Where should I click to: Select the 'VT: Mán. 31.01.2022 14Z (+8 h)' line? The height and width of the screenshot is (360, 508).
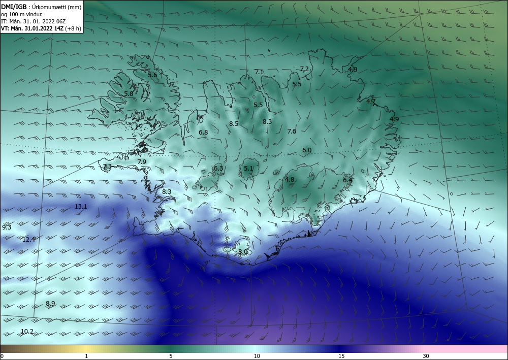pyautogui.click(x=42, y=28)
